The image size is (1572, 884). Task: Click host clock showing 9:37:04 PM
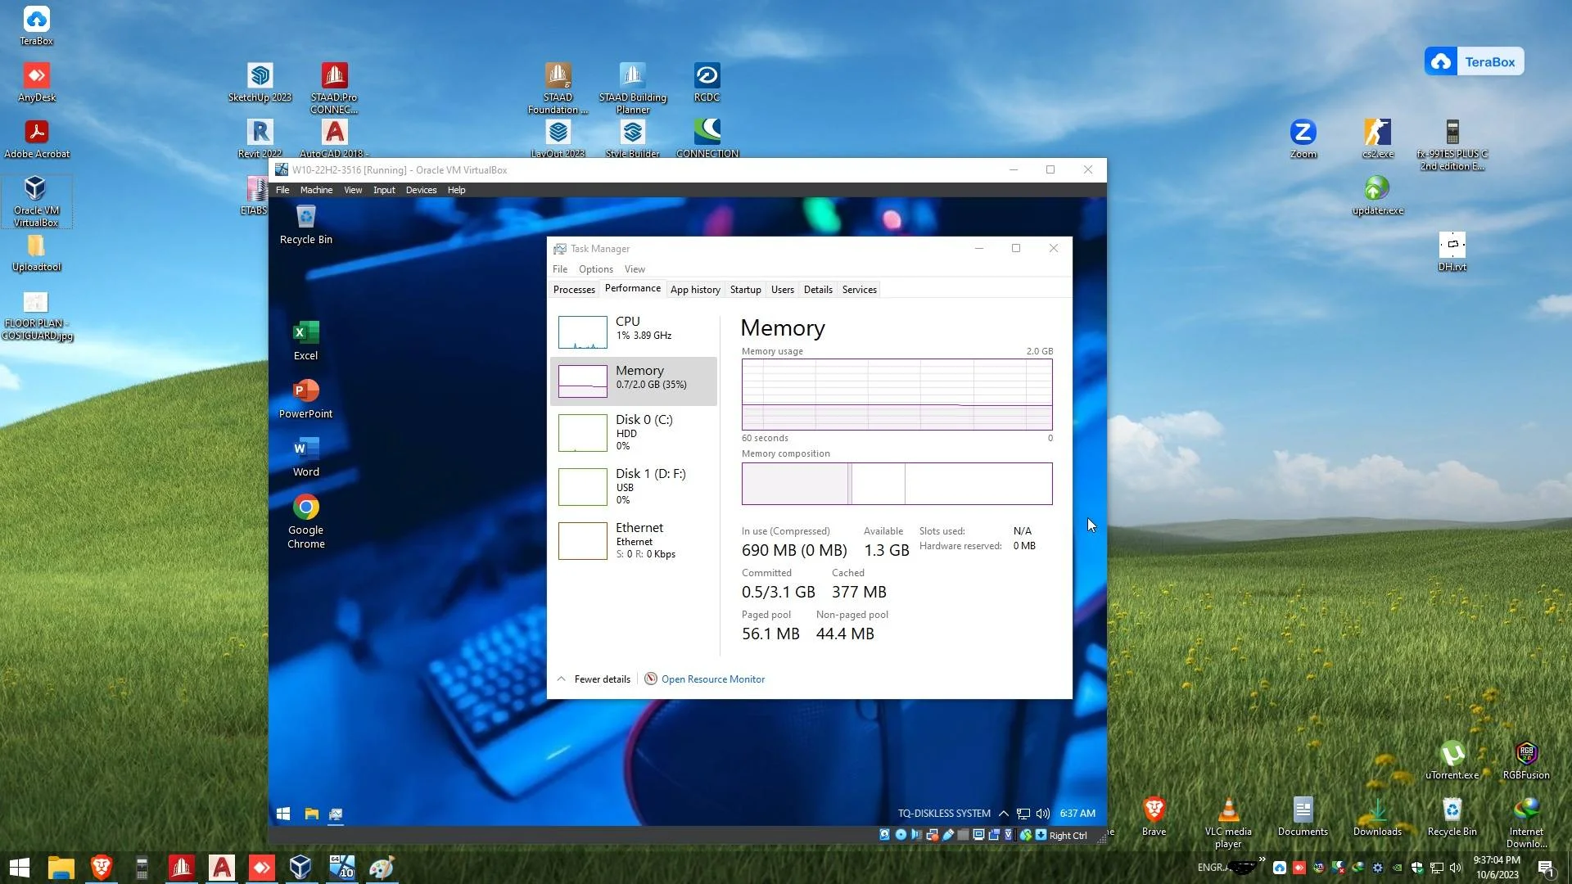[1497, 860]
